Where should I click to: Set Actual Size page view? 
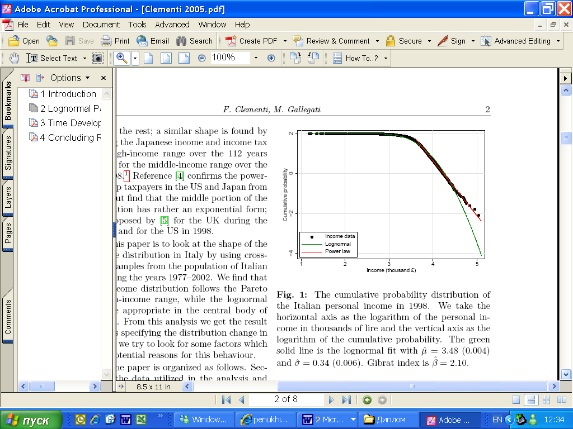point(148,58)
